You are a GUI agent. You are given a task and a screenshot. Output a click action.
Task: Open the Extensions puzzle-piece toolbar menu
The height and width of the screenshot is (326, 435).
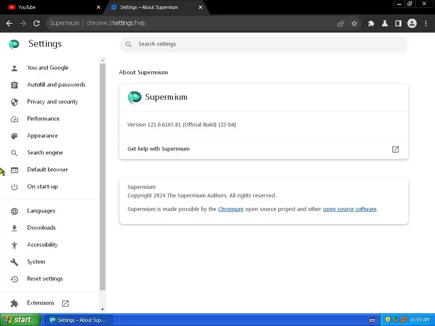pyautogui.click(x=371, y=24)
